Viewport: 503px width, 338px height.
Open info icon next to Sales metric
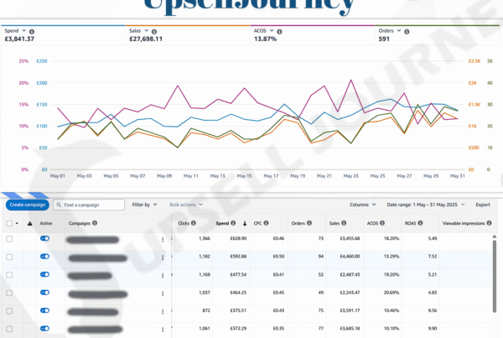(154, 32)
